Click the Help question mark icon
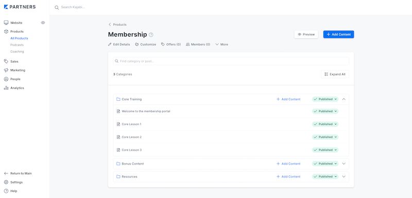Screen dimensions: 412x198 (x=6, y=191)
